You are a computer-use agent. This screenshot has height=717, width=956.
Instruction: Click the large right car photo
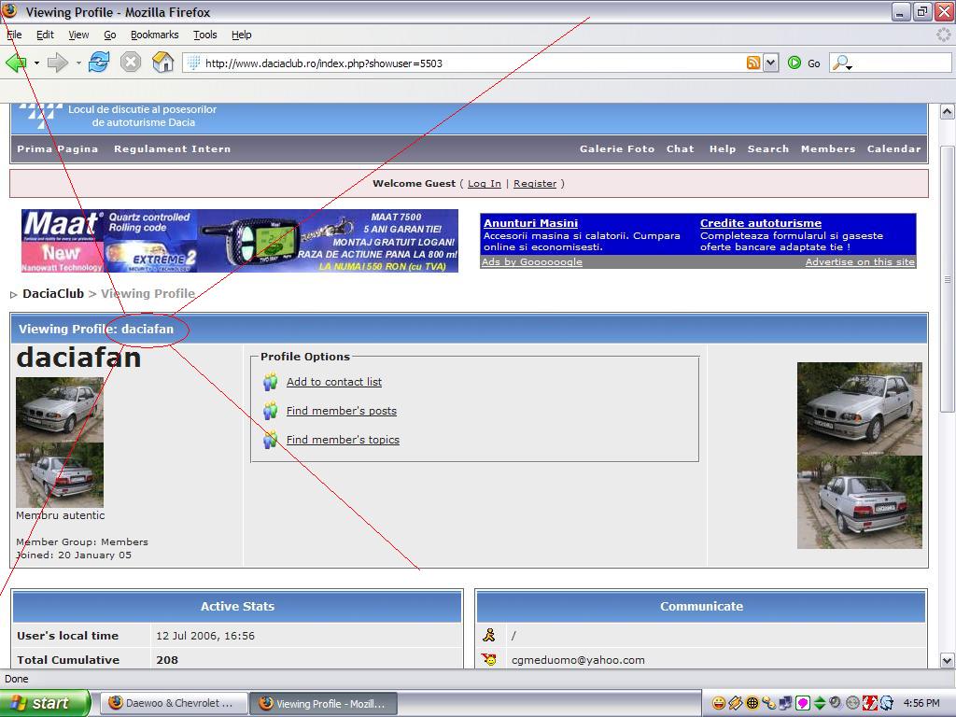pyautogui.click(x=860, y=456)
